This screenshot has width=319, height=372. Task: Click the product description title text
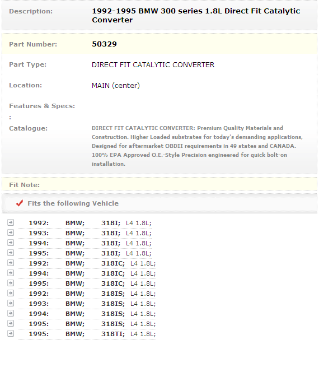pos(196,16)
